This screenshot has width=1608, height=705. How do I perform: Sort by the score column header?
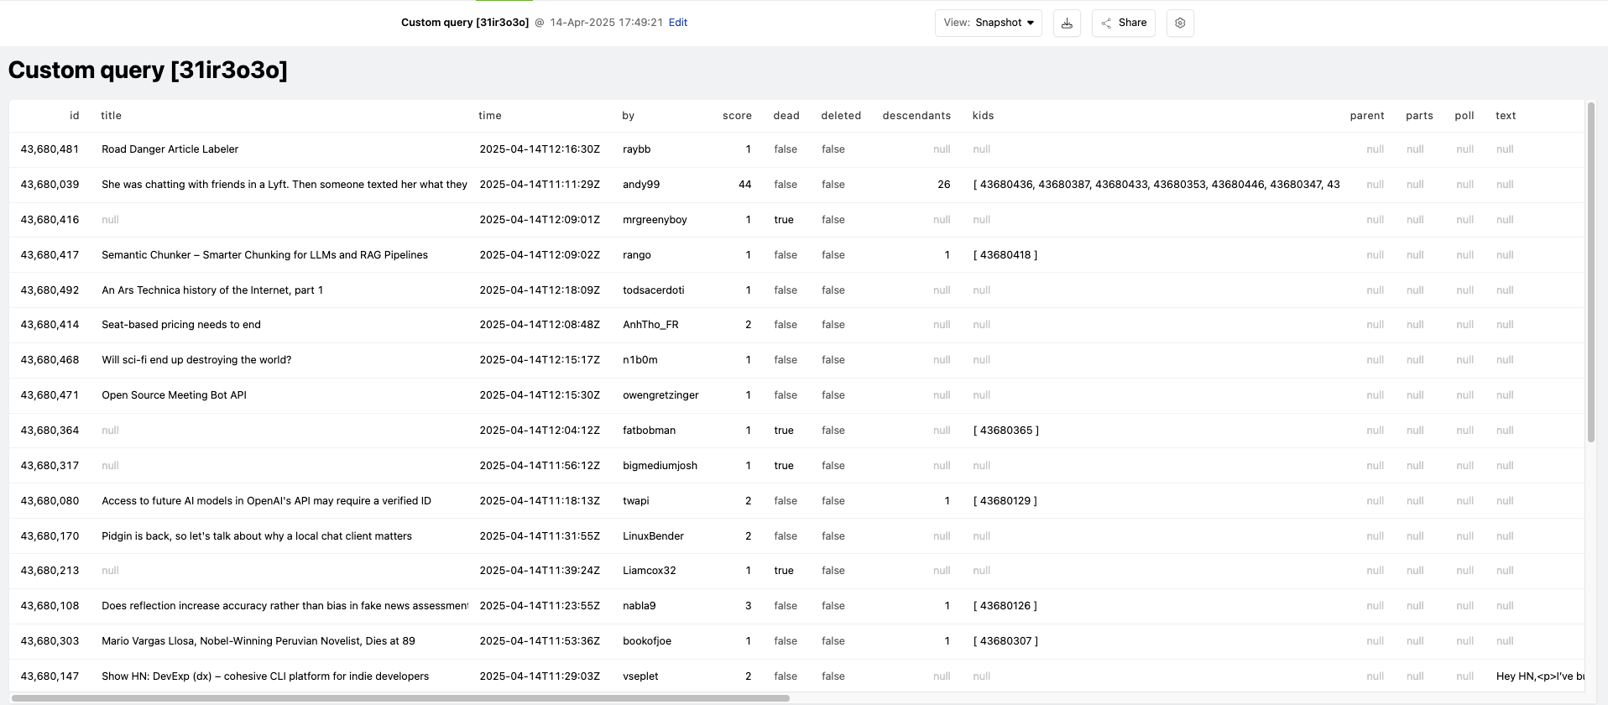coord(736,116)
